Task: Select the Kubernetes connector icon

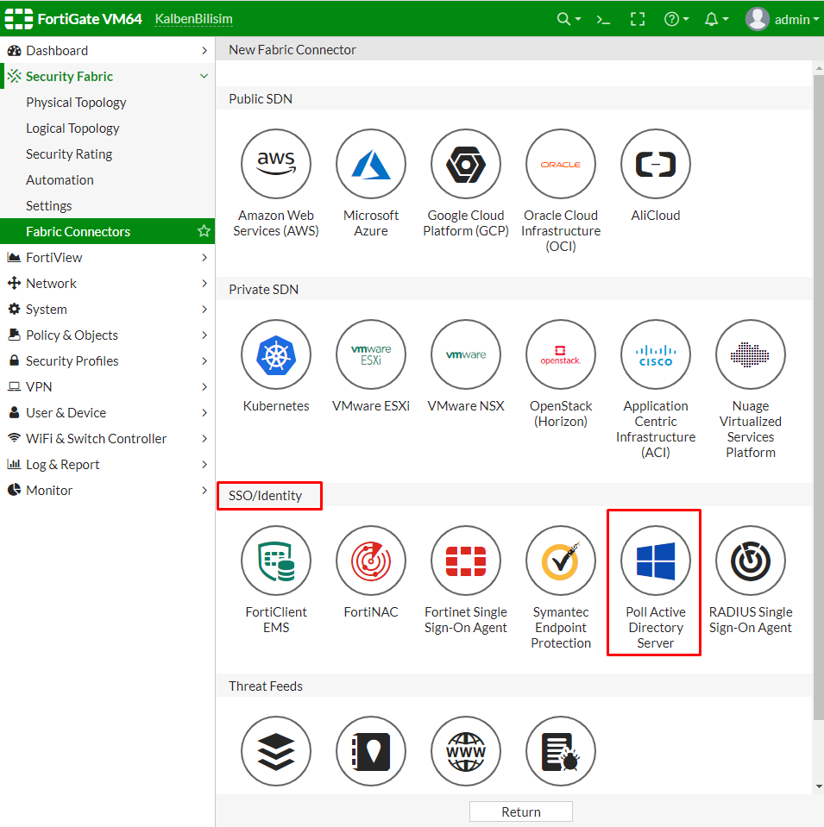Action: coord(276,354)
